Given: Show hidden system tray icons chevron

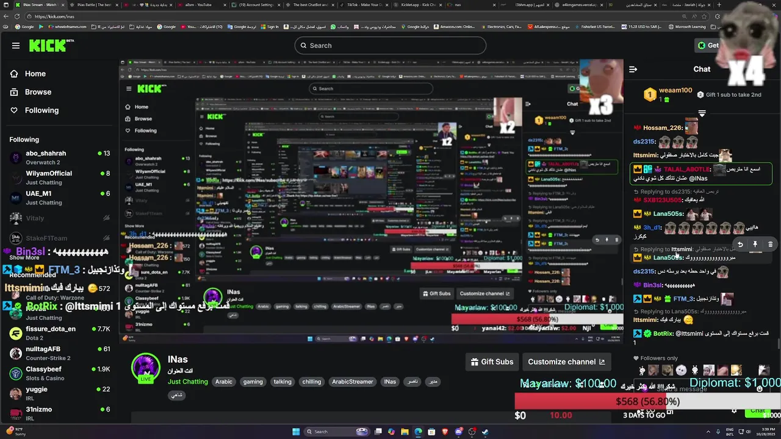Looking at the screenshot, I should pos(709,432).
